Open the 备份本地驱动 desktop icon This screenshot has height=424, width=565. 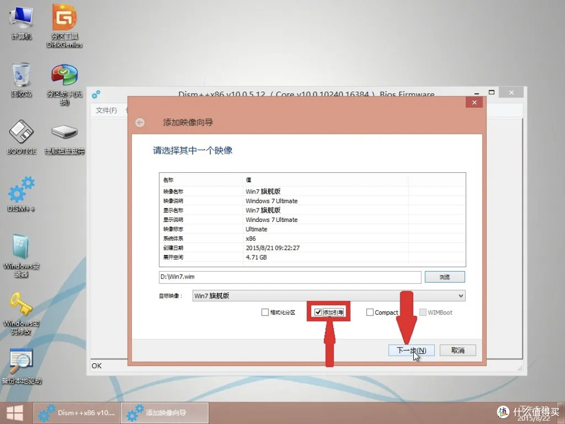click(x=21, y=366)
